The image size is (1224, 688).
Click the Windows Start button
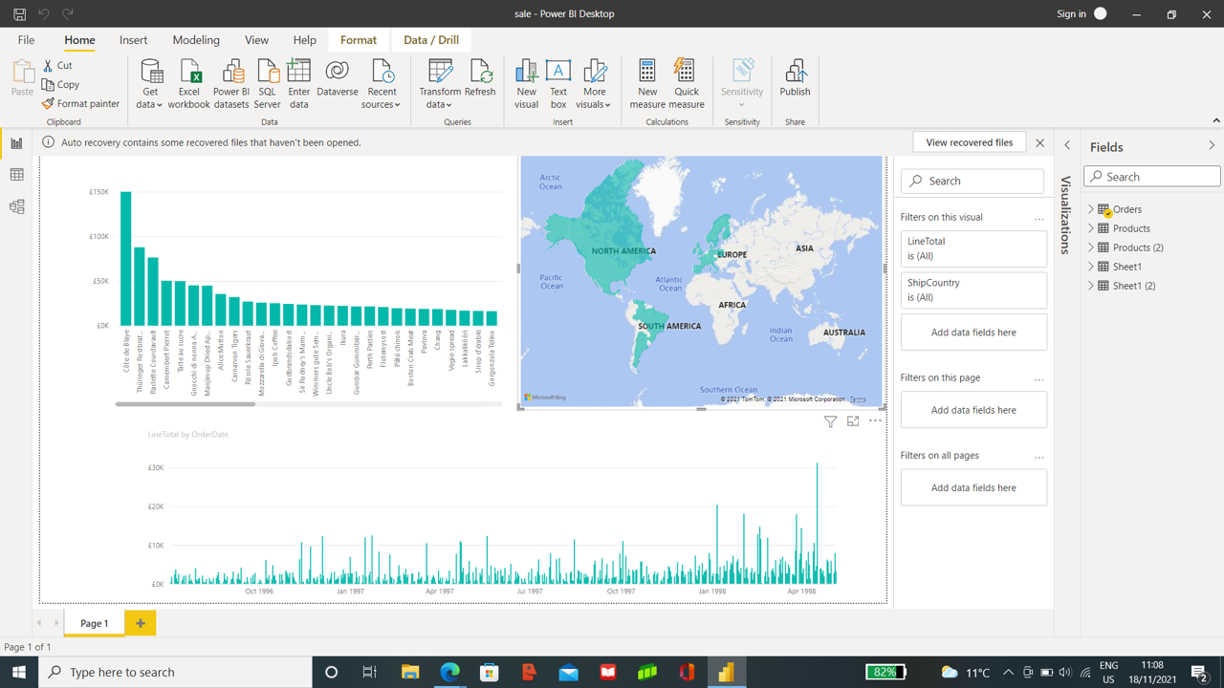19,672
